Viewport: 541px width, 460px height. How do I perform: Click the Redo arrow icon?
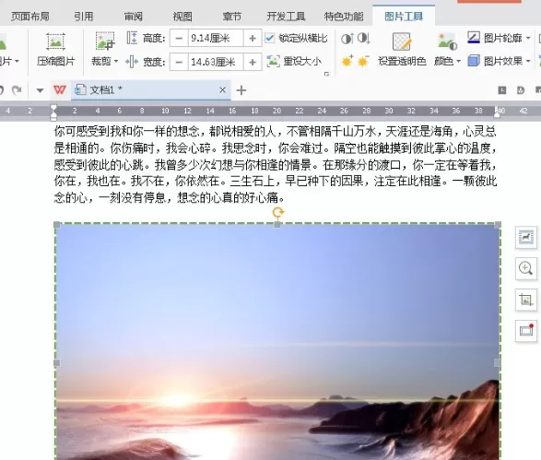17,90
